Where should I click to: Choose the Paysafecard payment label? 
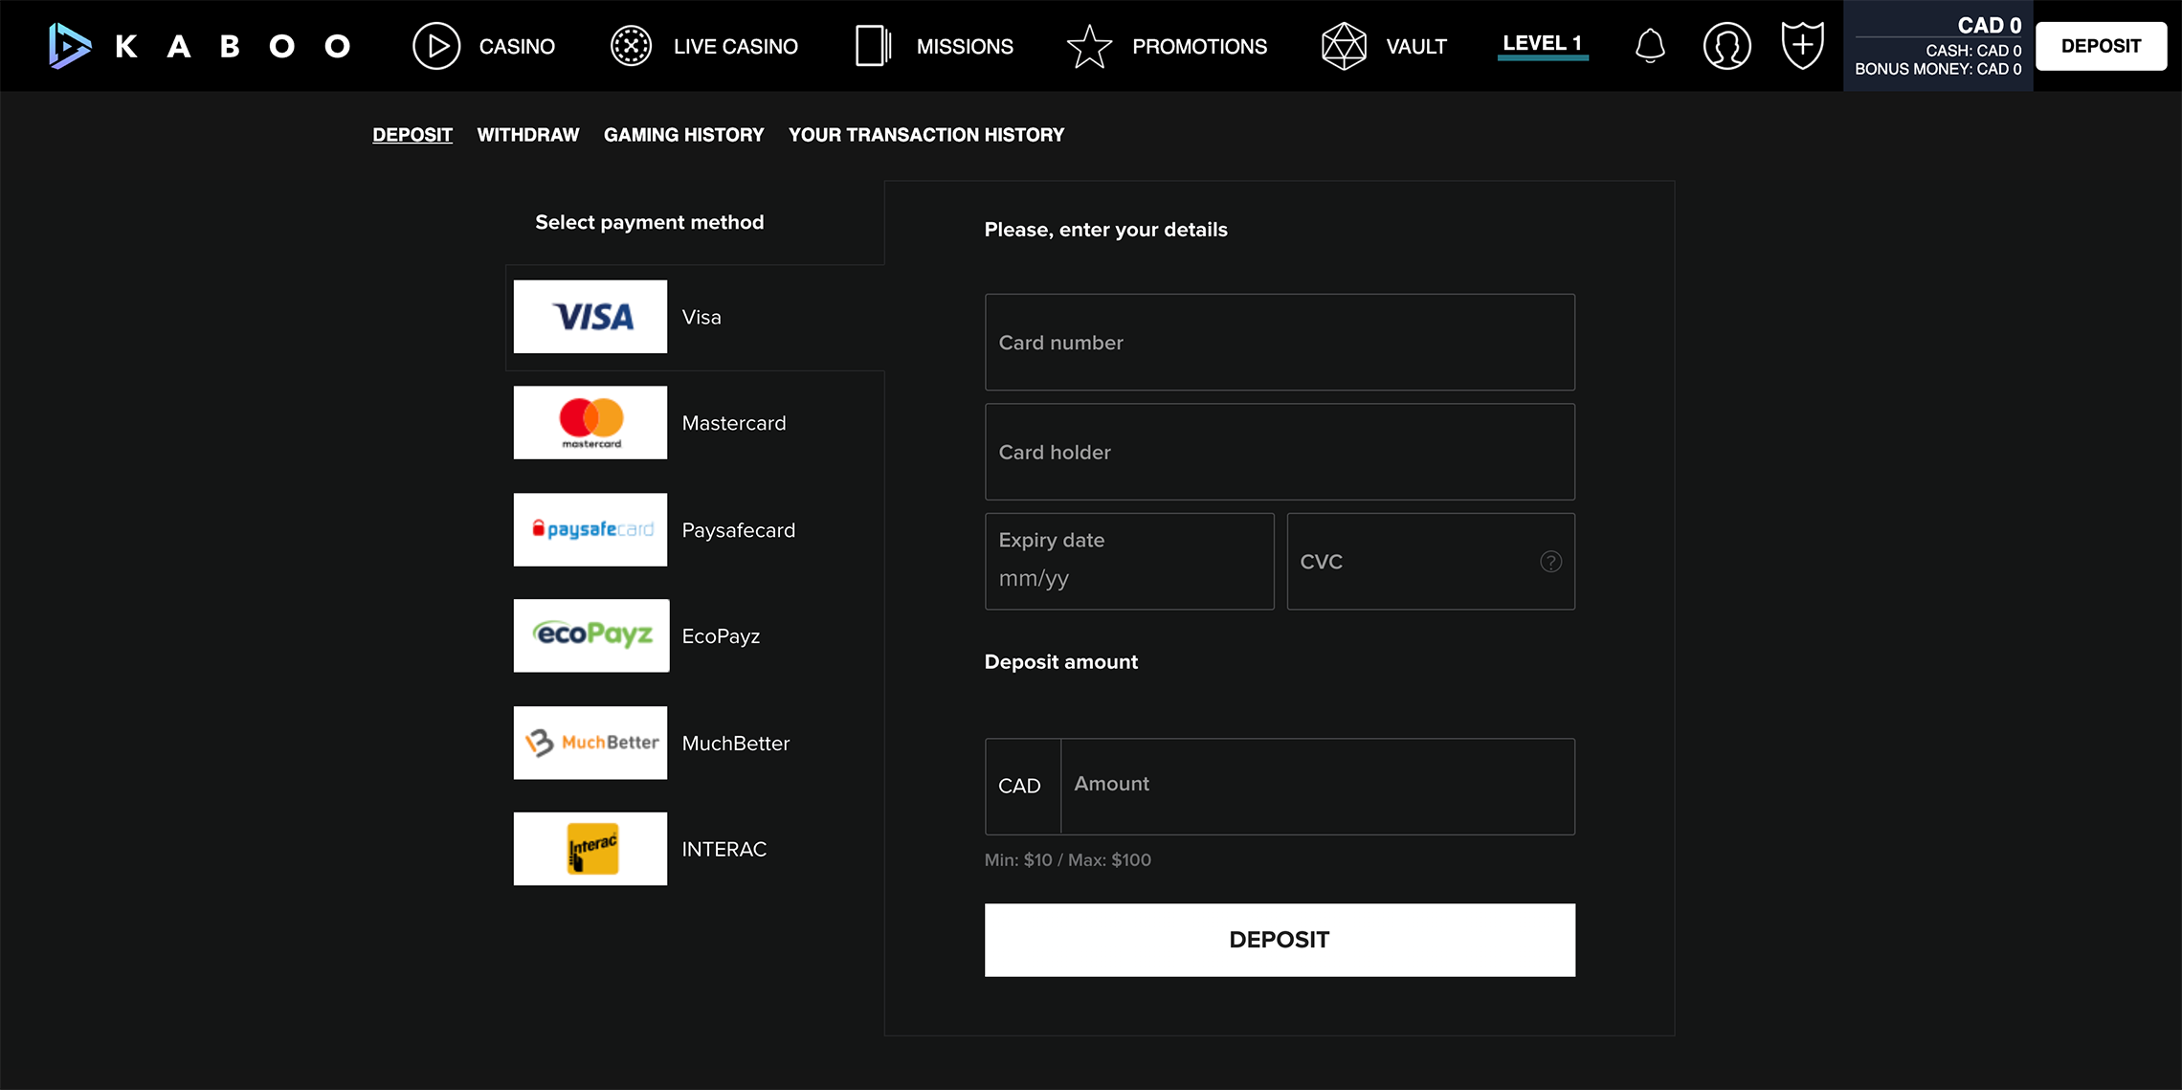coord(738,530)
